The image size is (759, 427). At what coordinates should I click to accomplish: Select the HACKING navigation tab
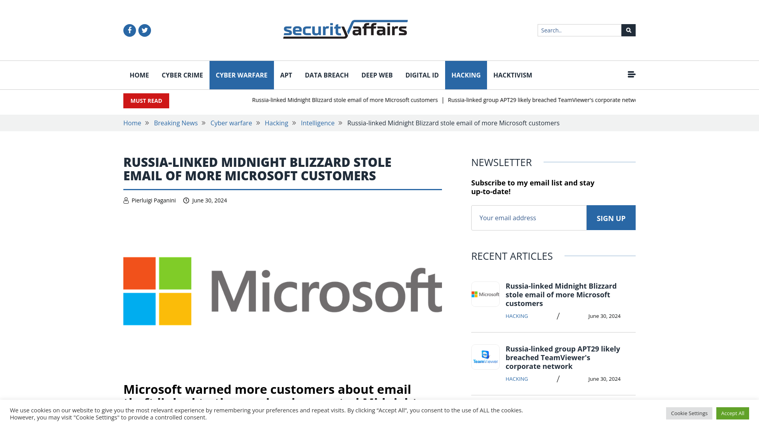tap(466, 75)
